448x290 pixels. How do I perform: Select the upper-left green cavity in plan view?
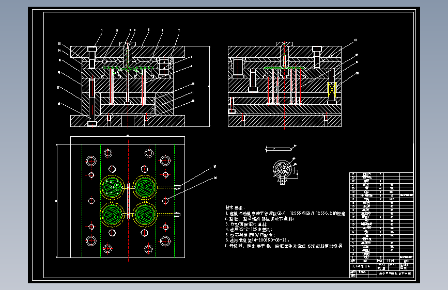[112, 187]
